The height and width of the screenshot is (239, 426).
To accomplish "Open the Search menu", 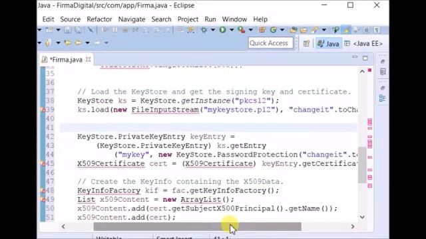I will pos(161,19).
